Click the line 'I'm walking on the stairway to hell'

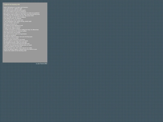(13, 26)
